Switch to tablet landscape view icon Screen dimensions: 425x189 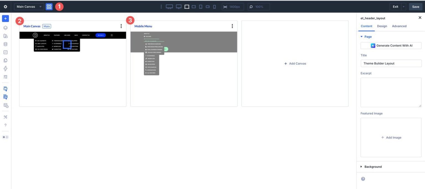[194, 7]
